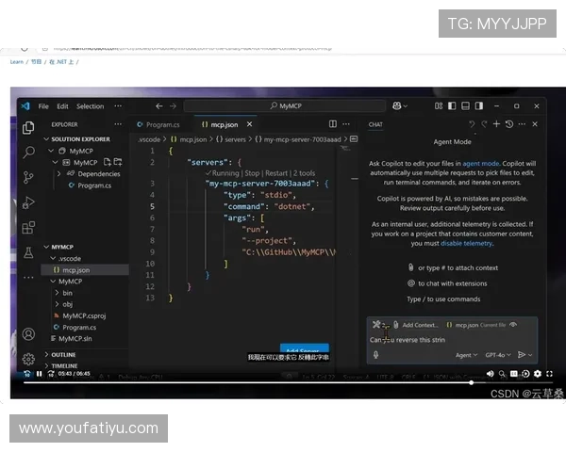Enter fullscreen video mode

tap(549, 374)
